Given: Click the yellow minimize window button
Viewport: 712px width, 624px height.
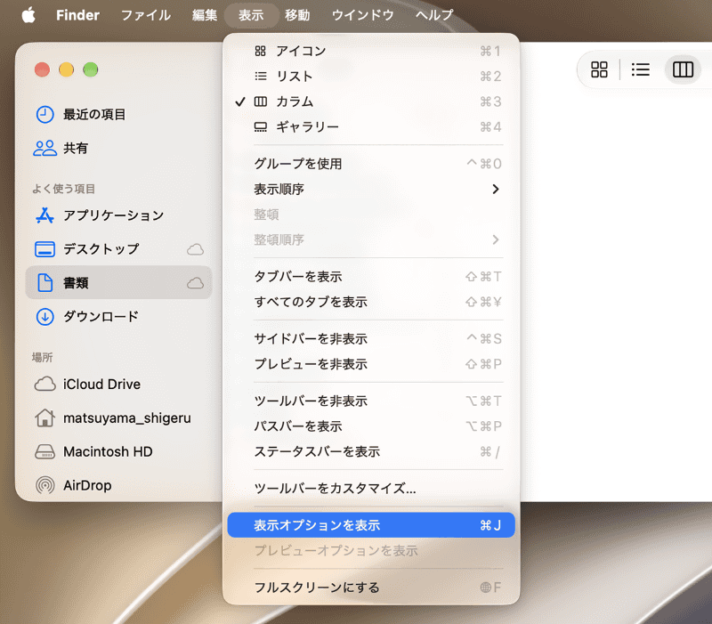Looking at the screenshot, I should (66, 69).
